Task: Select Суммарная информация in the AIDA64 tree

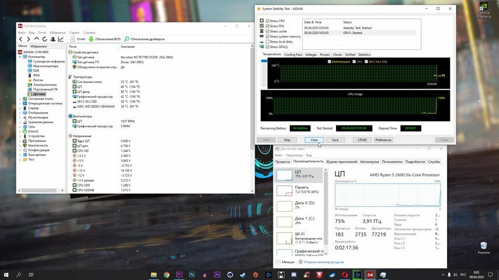Action: click(x=46, y=61)
